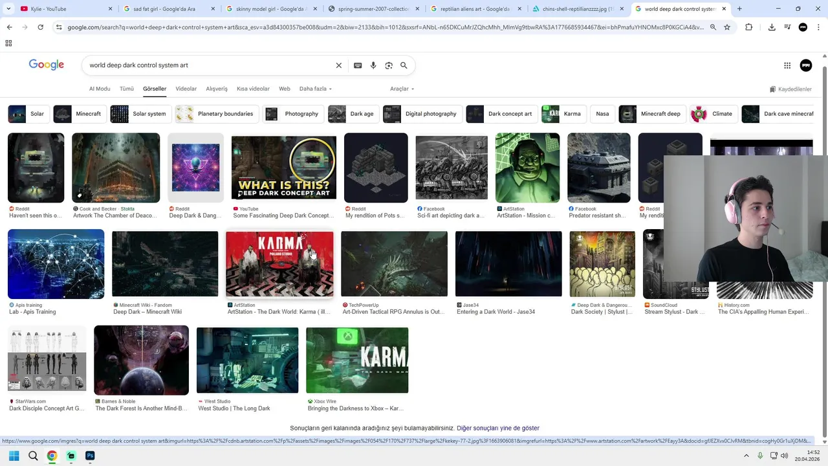Open the on-screen keyboard icon in the search bar
828x466 pixels.
coord(358,65)
